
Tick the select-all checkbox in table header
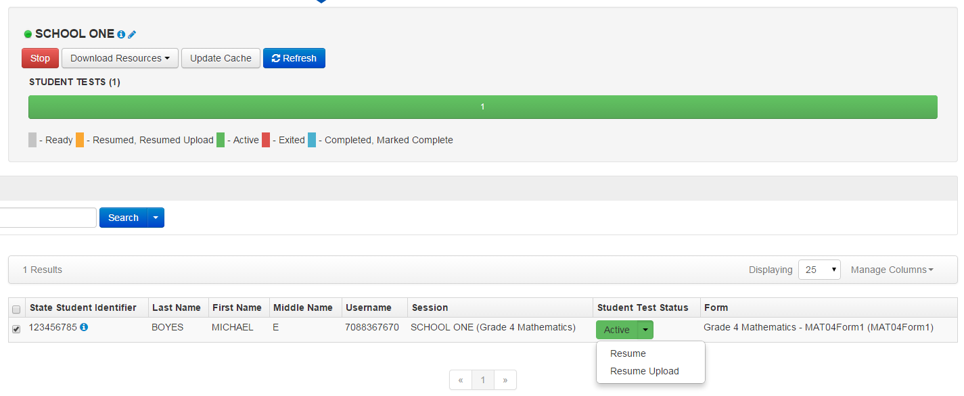[16, 309]
